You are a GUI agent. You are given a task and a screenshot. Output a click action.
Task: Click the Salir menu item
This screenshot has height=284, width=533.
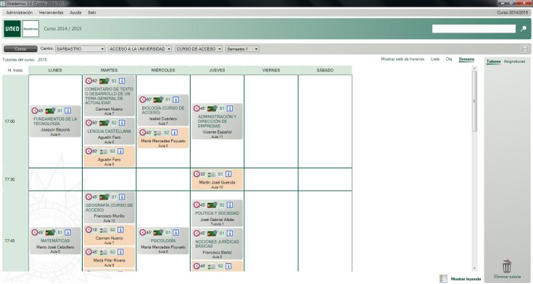pyautogui.click(x=92, y=12)
